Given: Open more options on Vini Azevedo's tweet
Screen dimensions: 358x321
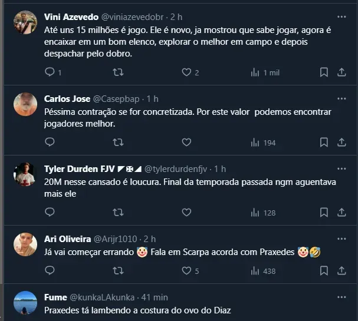Looking at the screenshot, I should pos(341,16).
